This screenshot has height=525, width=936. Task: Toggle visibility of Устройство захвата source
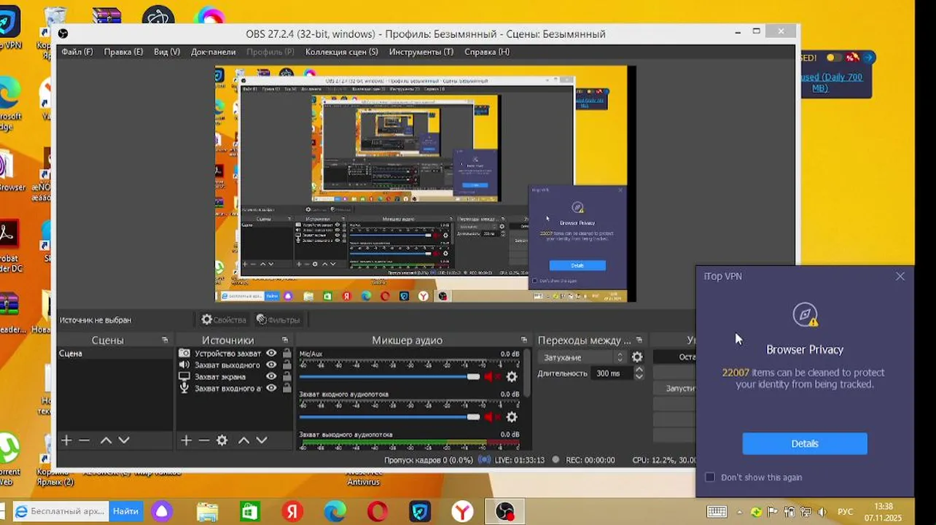coord(271,354)
